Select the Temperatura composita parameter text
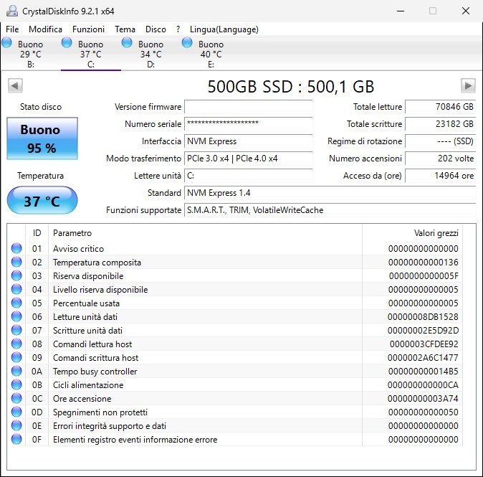Screen dimensions: 483x477 point(97,263)
